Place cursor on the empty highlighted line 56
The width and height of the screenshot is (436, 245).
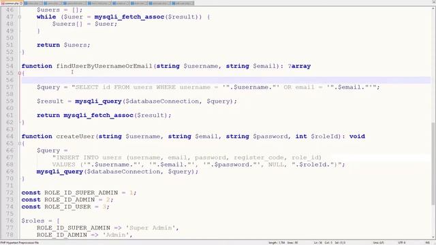[x=225, y=80]
